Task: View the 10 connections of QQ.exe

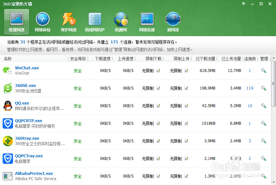Action: [x=250, y=106]
